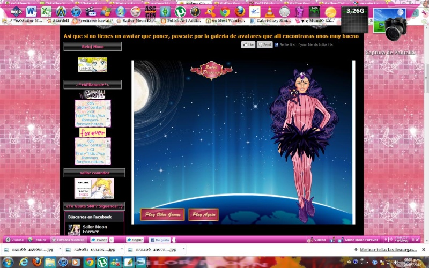Open Gabrielazy Sim... bookmark
Screen dimensions: 429x268
270,20
